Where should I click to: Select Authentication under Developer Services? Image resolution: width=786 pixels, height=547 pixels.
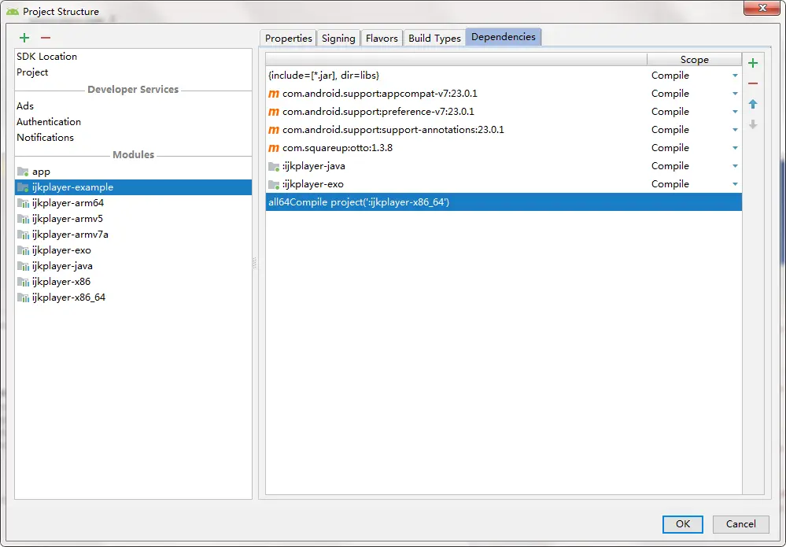click(x=133, y=122)
